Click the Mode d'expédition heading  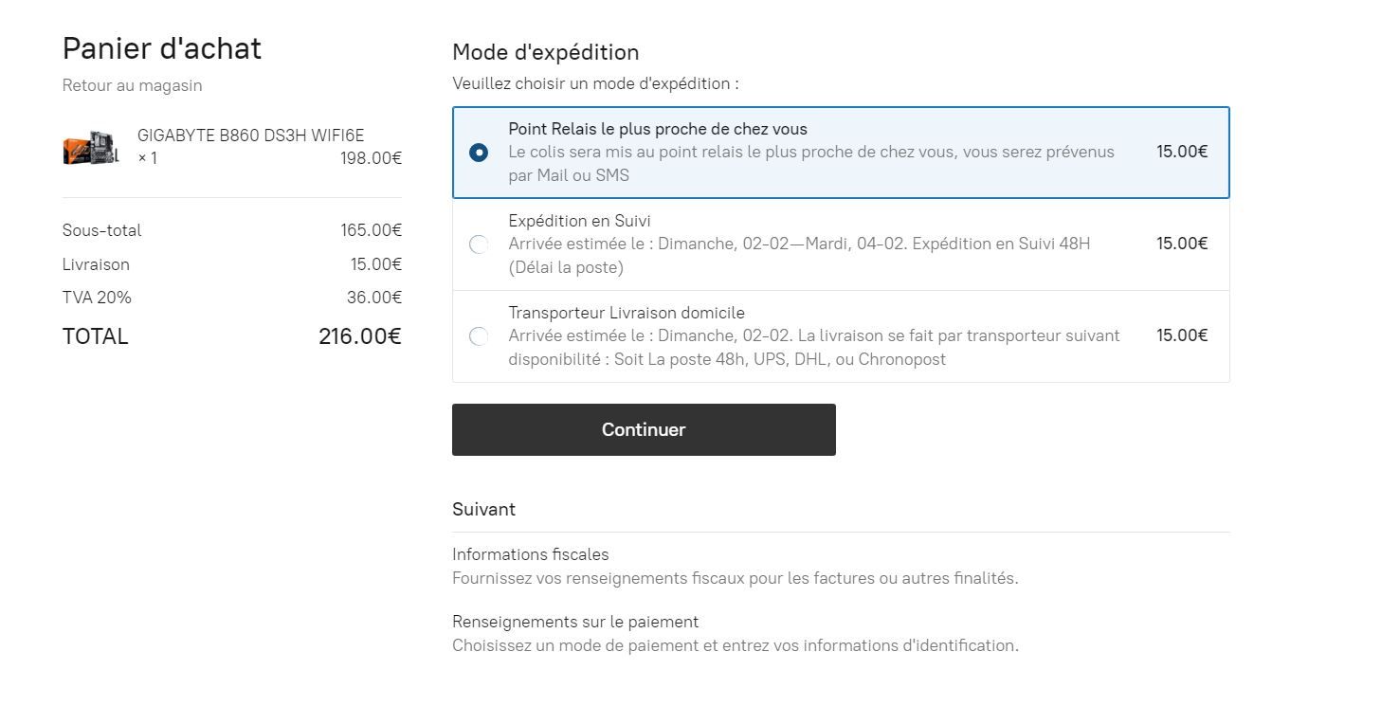(x=545, y=52)
